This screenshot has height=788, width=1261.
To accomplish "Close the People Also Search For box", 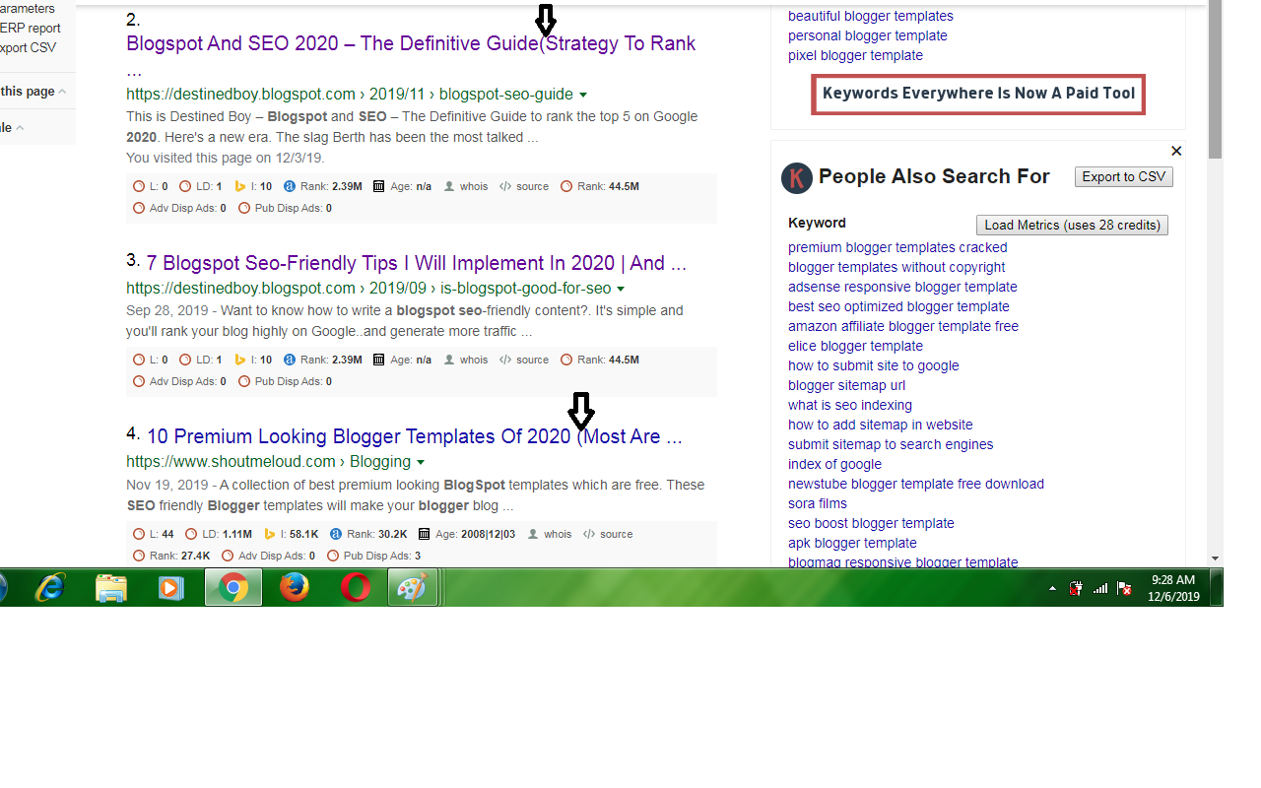I will [1176, 151].
